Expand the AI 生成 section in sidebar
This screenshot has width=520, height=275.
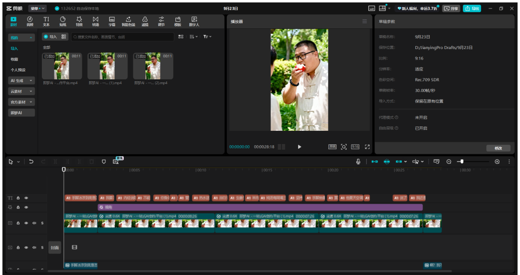(x=21, y=80)
